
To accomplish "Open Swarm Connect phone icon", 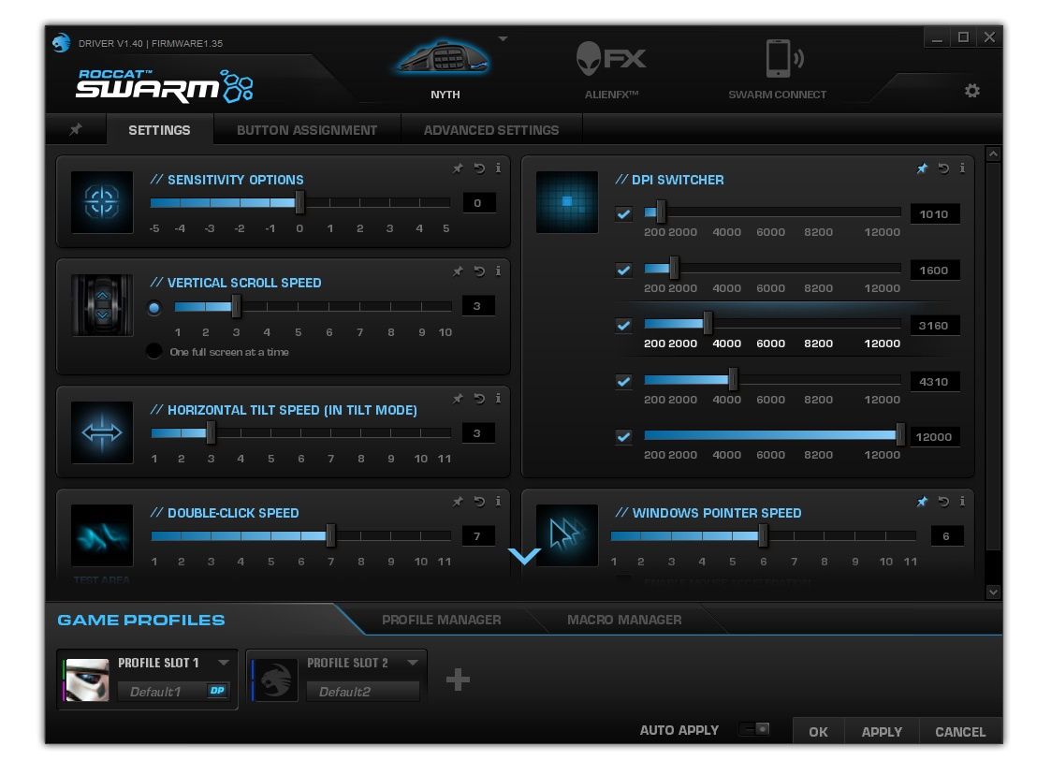I will [783, 59].
